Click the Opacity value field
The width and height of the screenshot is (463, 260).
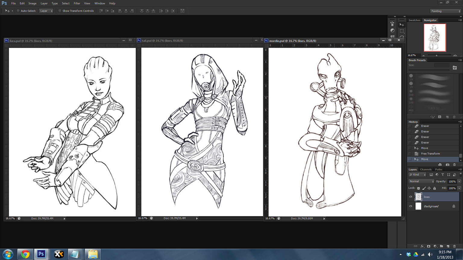(452, 181)
